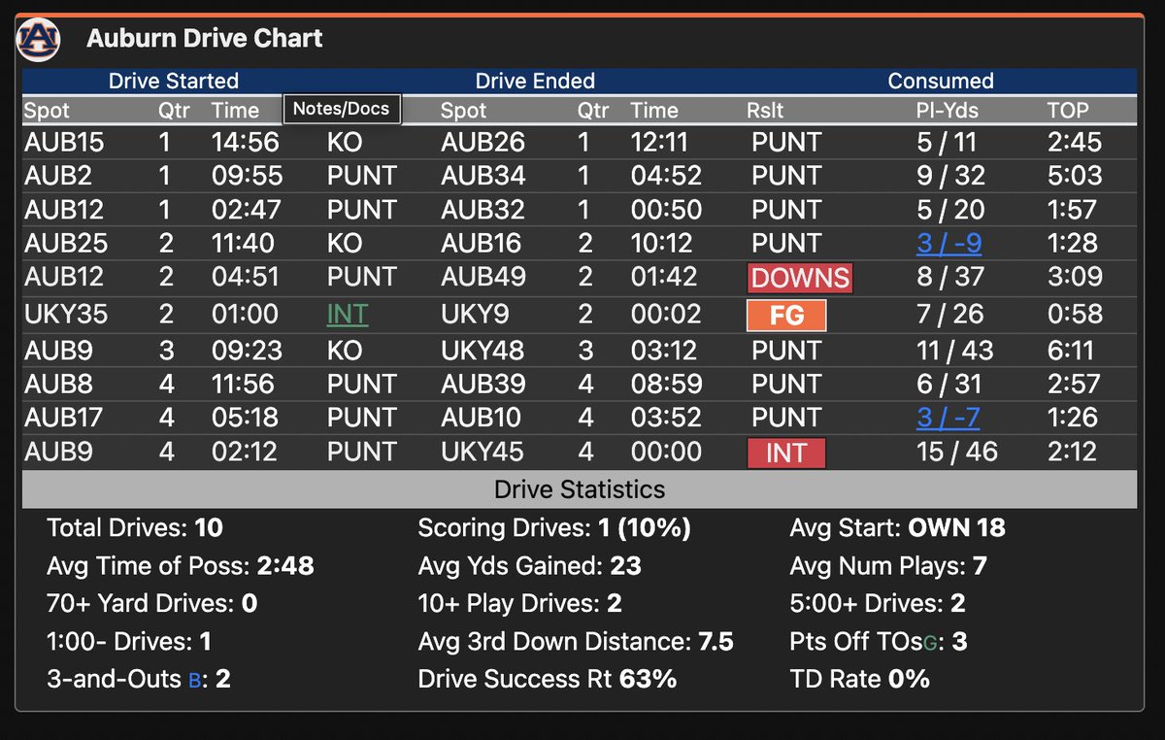
Task: Select the AUB2 starting spot cell
Action: (56, 176)
